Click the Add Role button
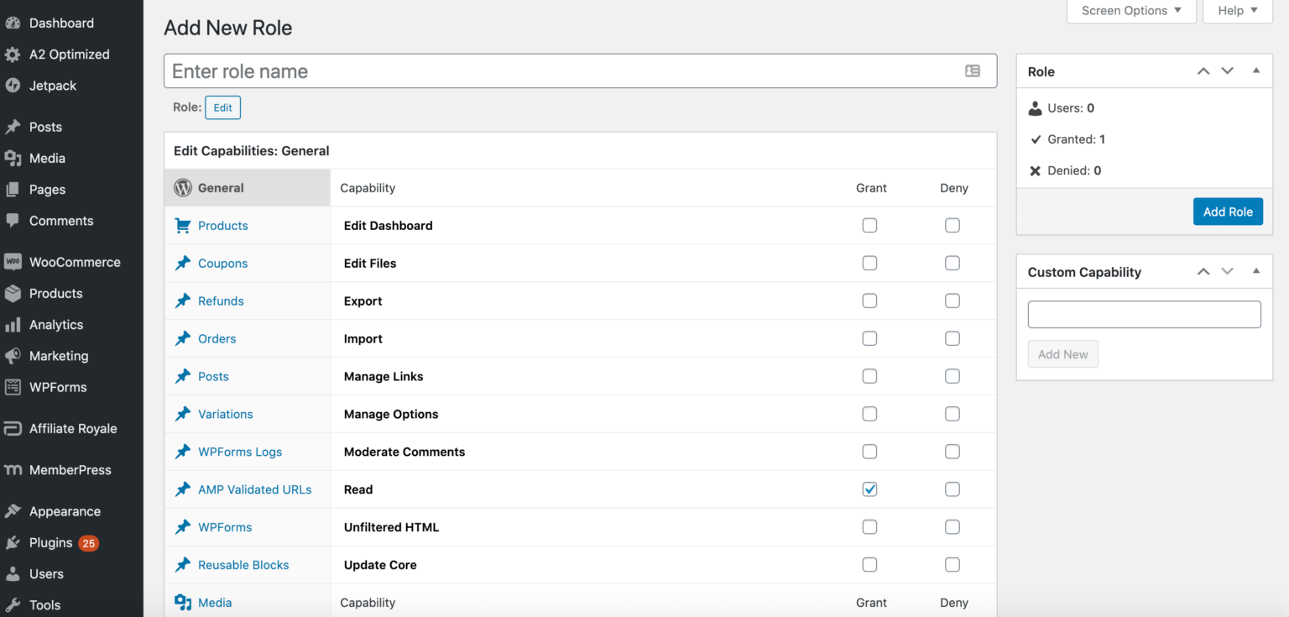 (1228, 211)
